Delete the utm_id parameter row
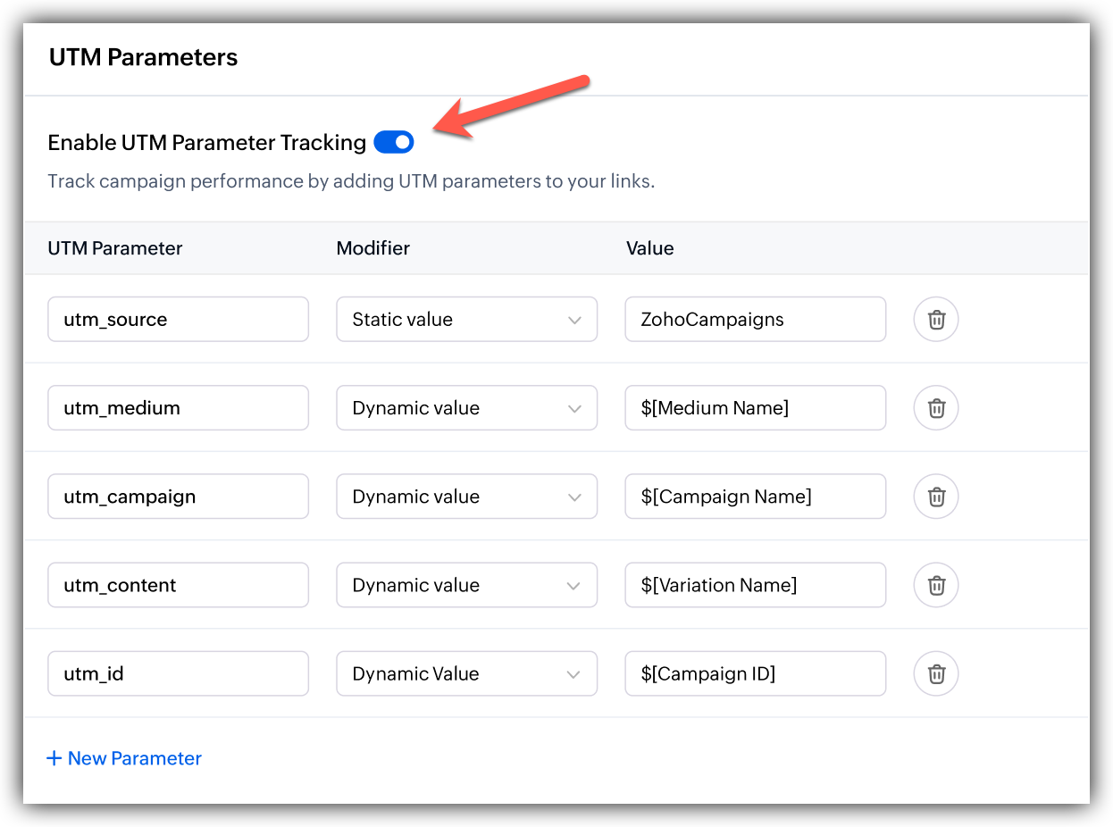 click(x=936, y=673)
